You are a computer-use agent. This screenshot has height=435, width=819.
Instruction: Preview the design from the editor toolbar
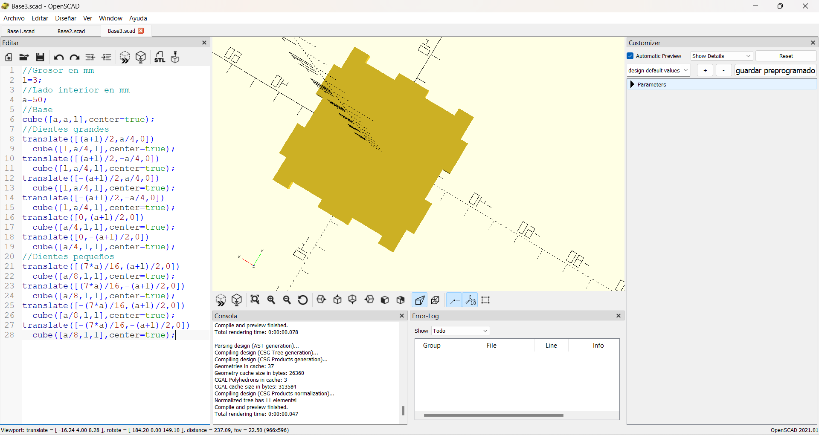point(125,57)
